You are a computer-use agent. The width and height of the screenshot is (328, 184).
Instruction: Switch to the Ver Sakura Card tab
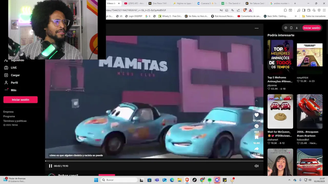(x=255, y=4)
